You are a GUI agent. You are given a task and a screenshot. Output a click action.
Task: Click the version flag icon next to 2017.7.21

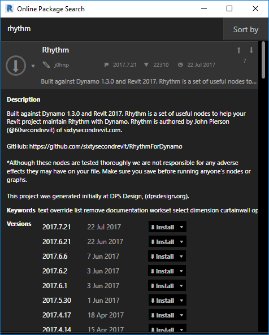106,64
